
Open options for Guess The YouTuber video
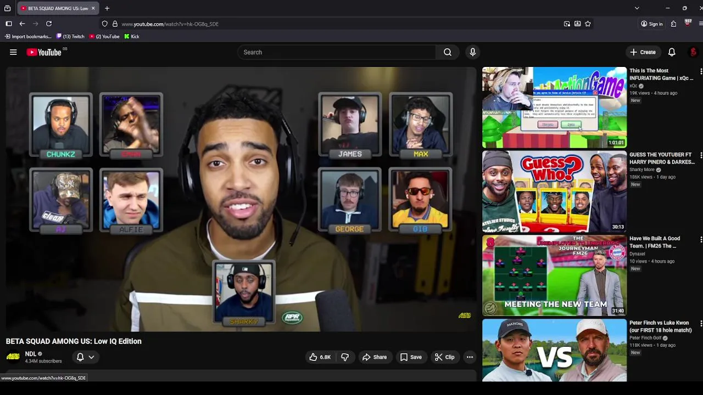coord(700,156)
